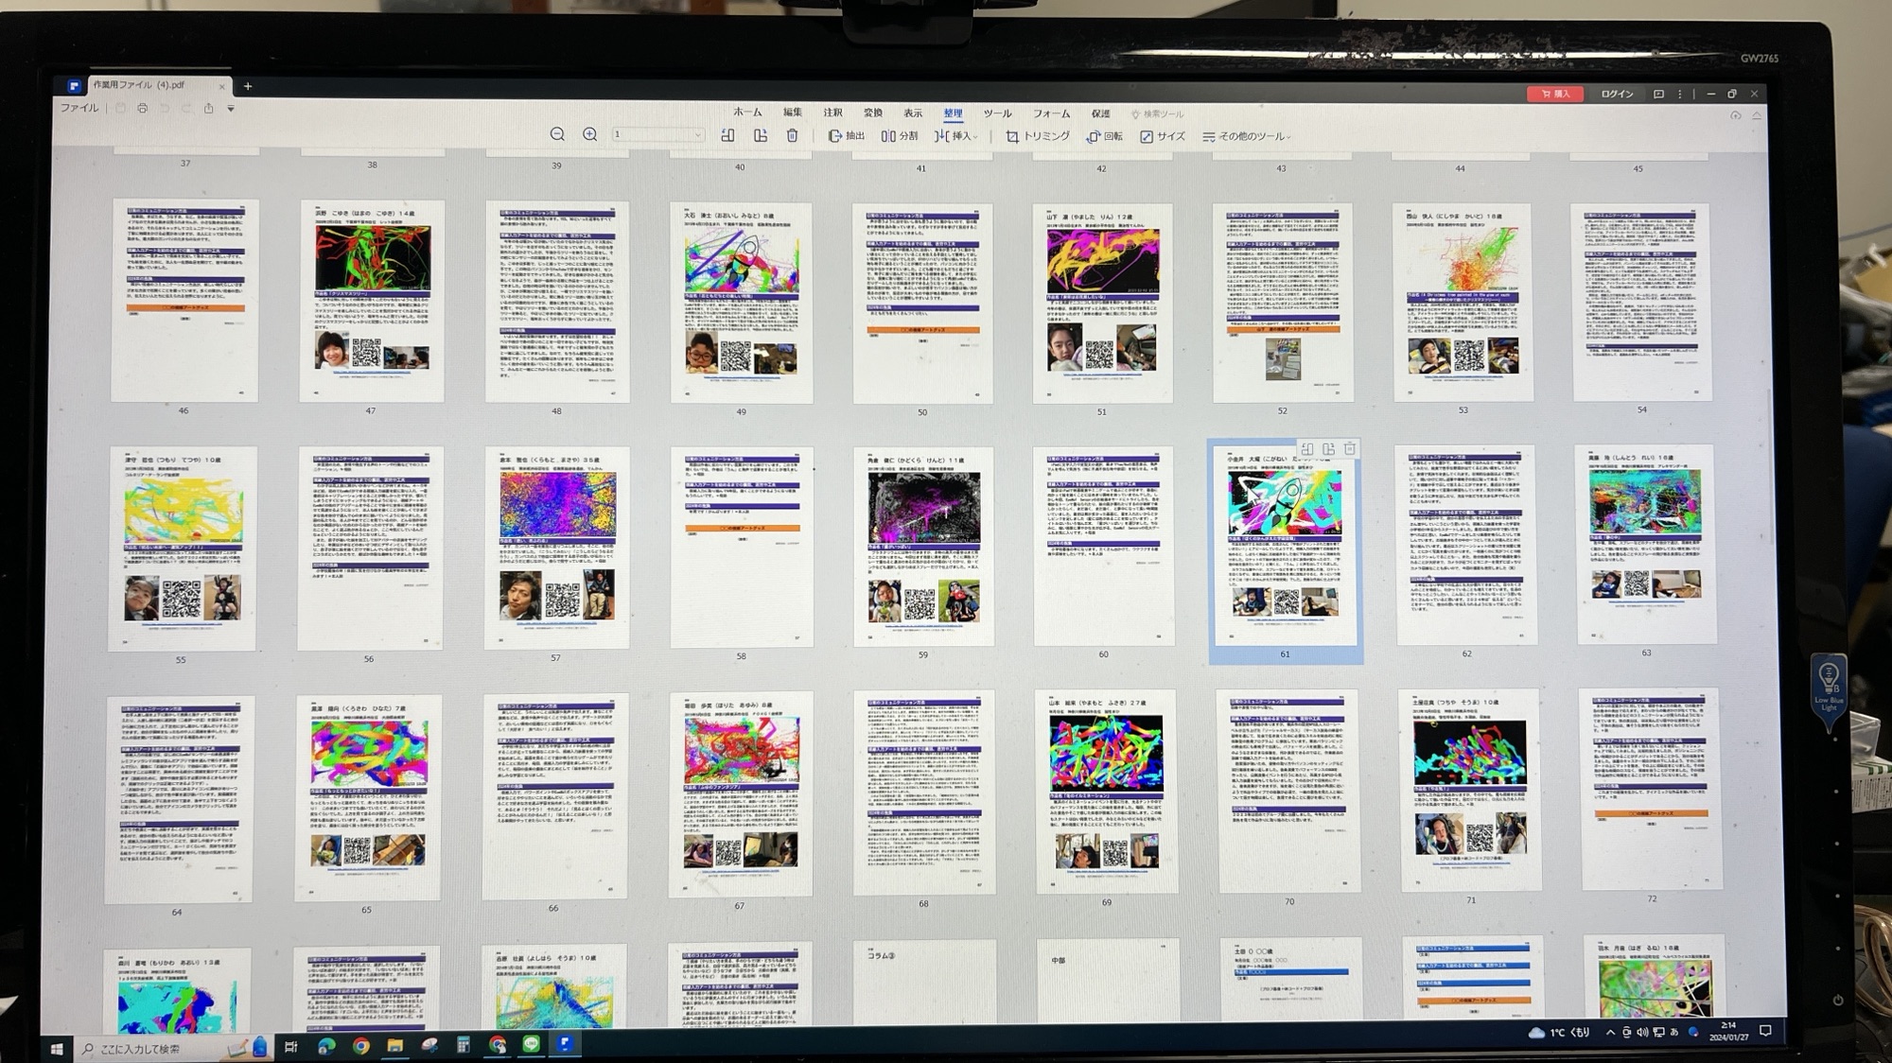Open the LINE app taskbar icon
This screenshot has height=1063, width=1892.
point(532,1044)
